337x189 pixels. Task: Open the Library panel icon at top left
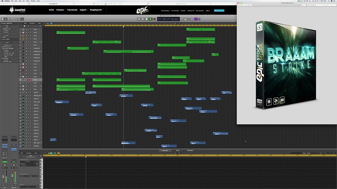[x=2, y=19]
